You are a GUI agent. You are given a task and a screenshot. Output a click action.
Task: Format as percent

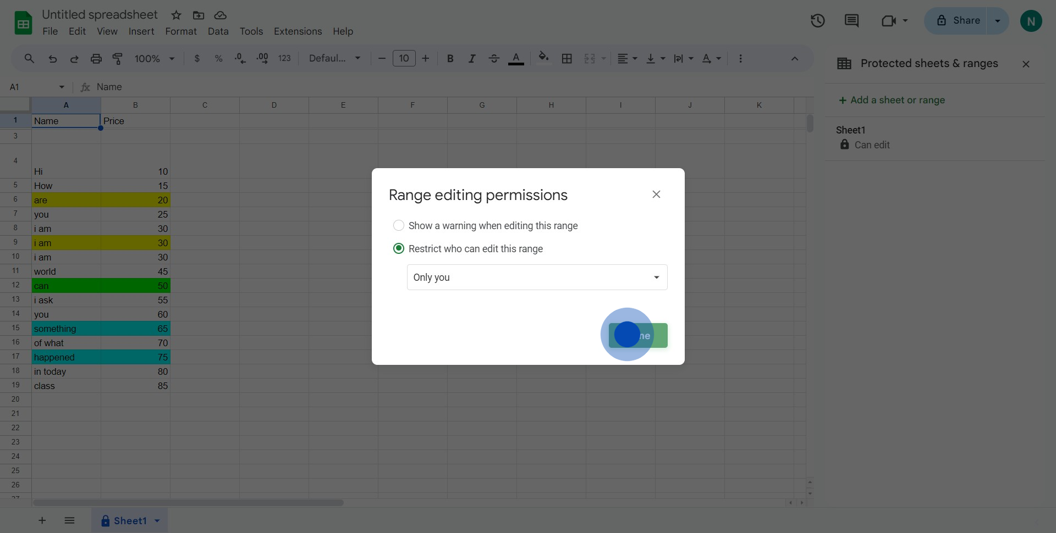tap(218, 58)
